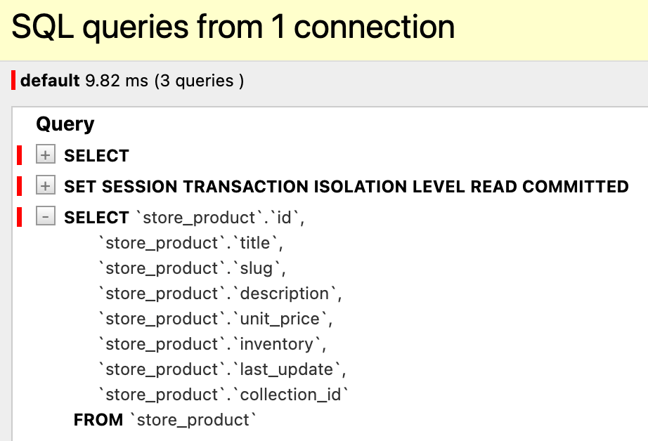Click red marker next to SET SESSION row
Viewport: 648px width, 441px height.
(19, 186)
